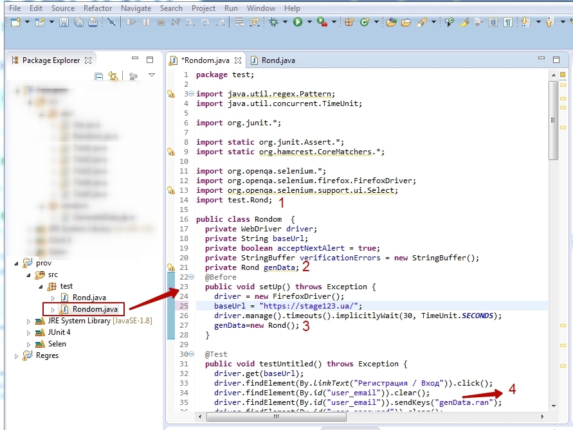
Task: Open the File menu
Action: coord(15,8)
